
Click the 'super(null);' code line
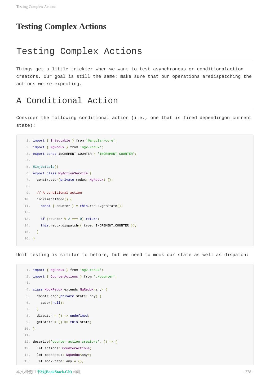[52, 303]
